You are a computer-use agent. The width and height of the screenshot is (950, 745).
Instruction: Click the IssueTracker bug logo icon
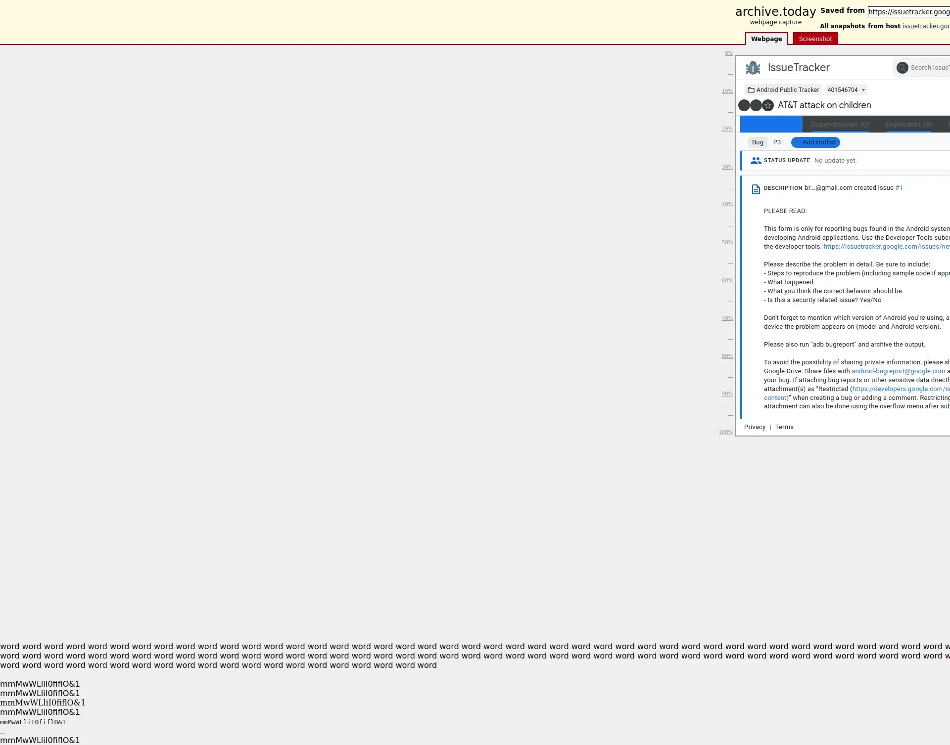coord(753,68)
